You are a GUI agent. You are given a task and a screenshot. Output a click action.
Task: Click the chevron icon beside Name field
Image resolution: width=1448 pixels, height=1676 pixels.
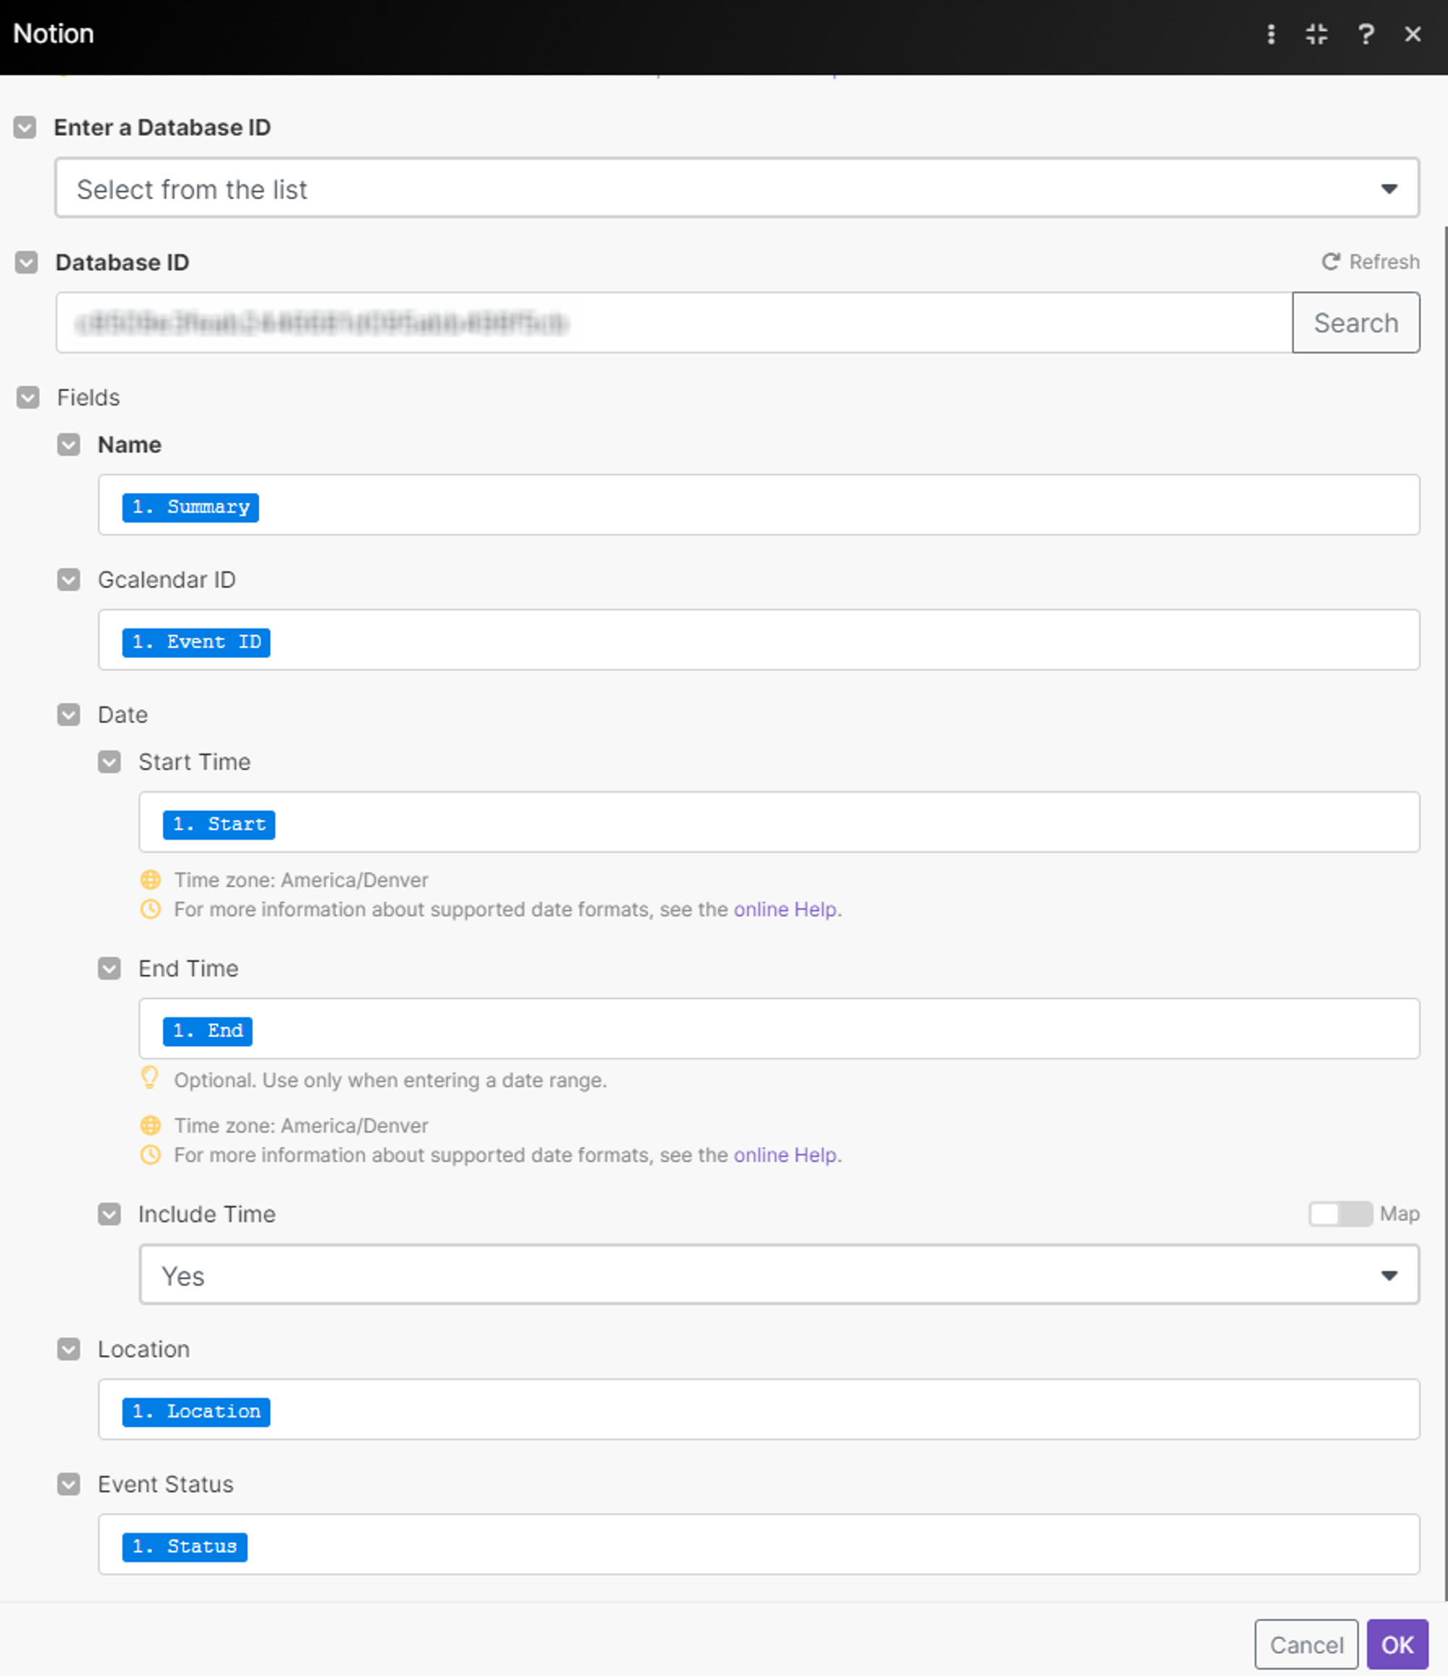click(69, 445)
